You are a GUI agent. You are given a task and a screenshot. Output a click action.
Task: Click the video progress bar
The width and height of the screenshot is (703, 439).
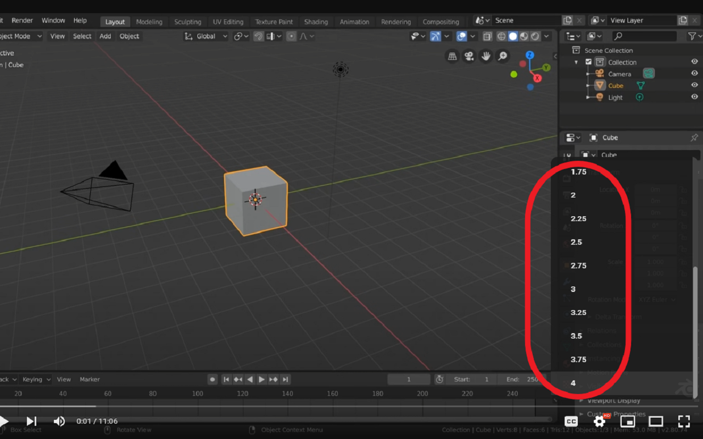(275, 407)
